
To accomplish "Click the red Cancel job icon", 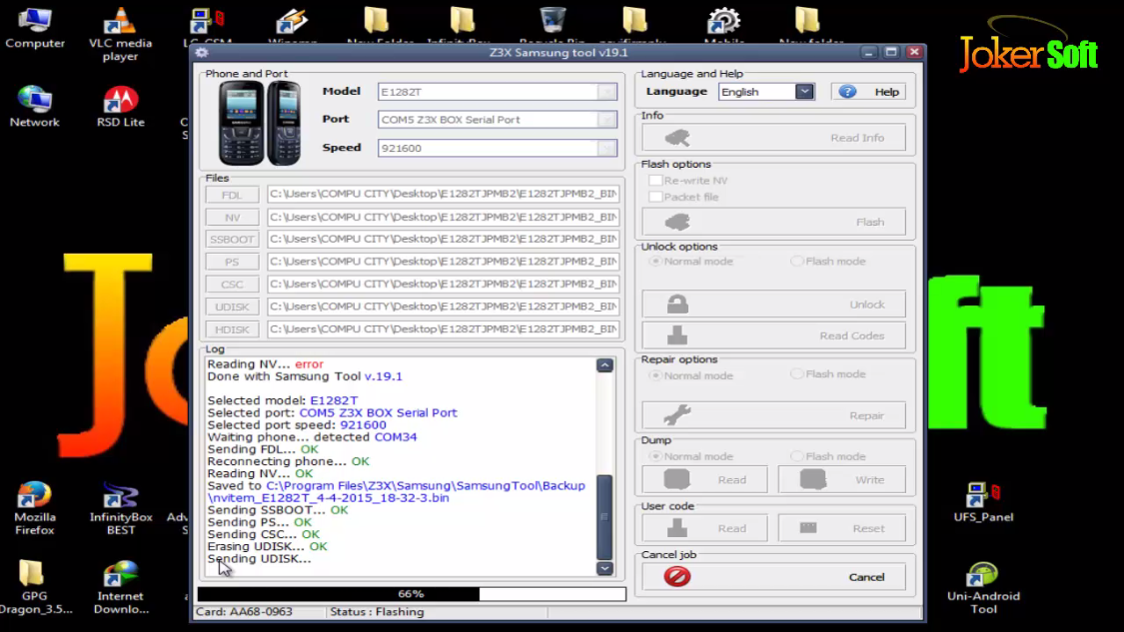I will point(677,576).
